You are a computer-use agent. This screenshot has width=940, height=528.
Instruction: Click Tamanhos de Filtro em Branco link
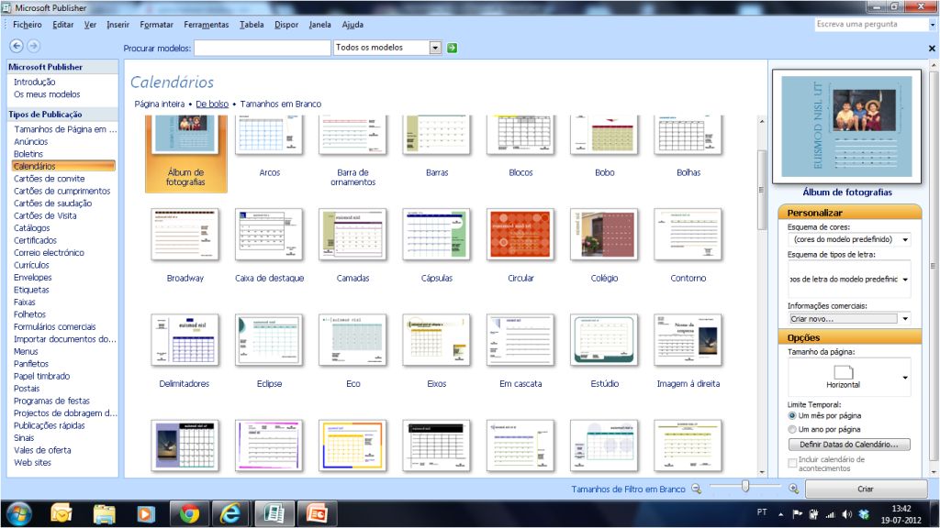628,489
